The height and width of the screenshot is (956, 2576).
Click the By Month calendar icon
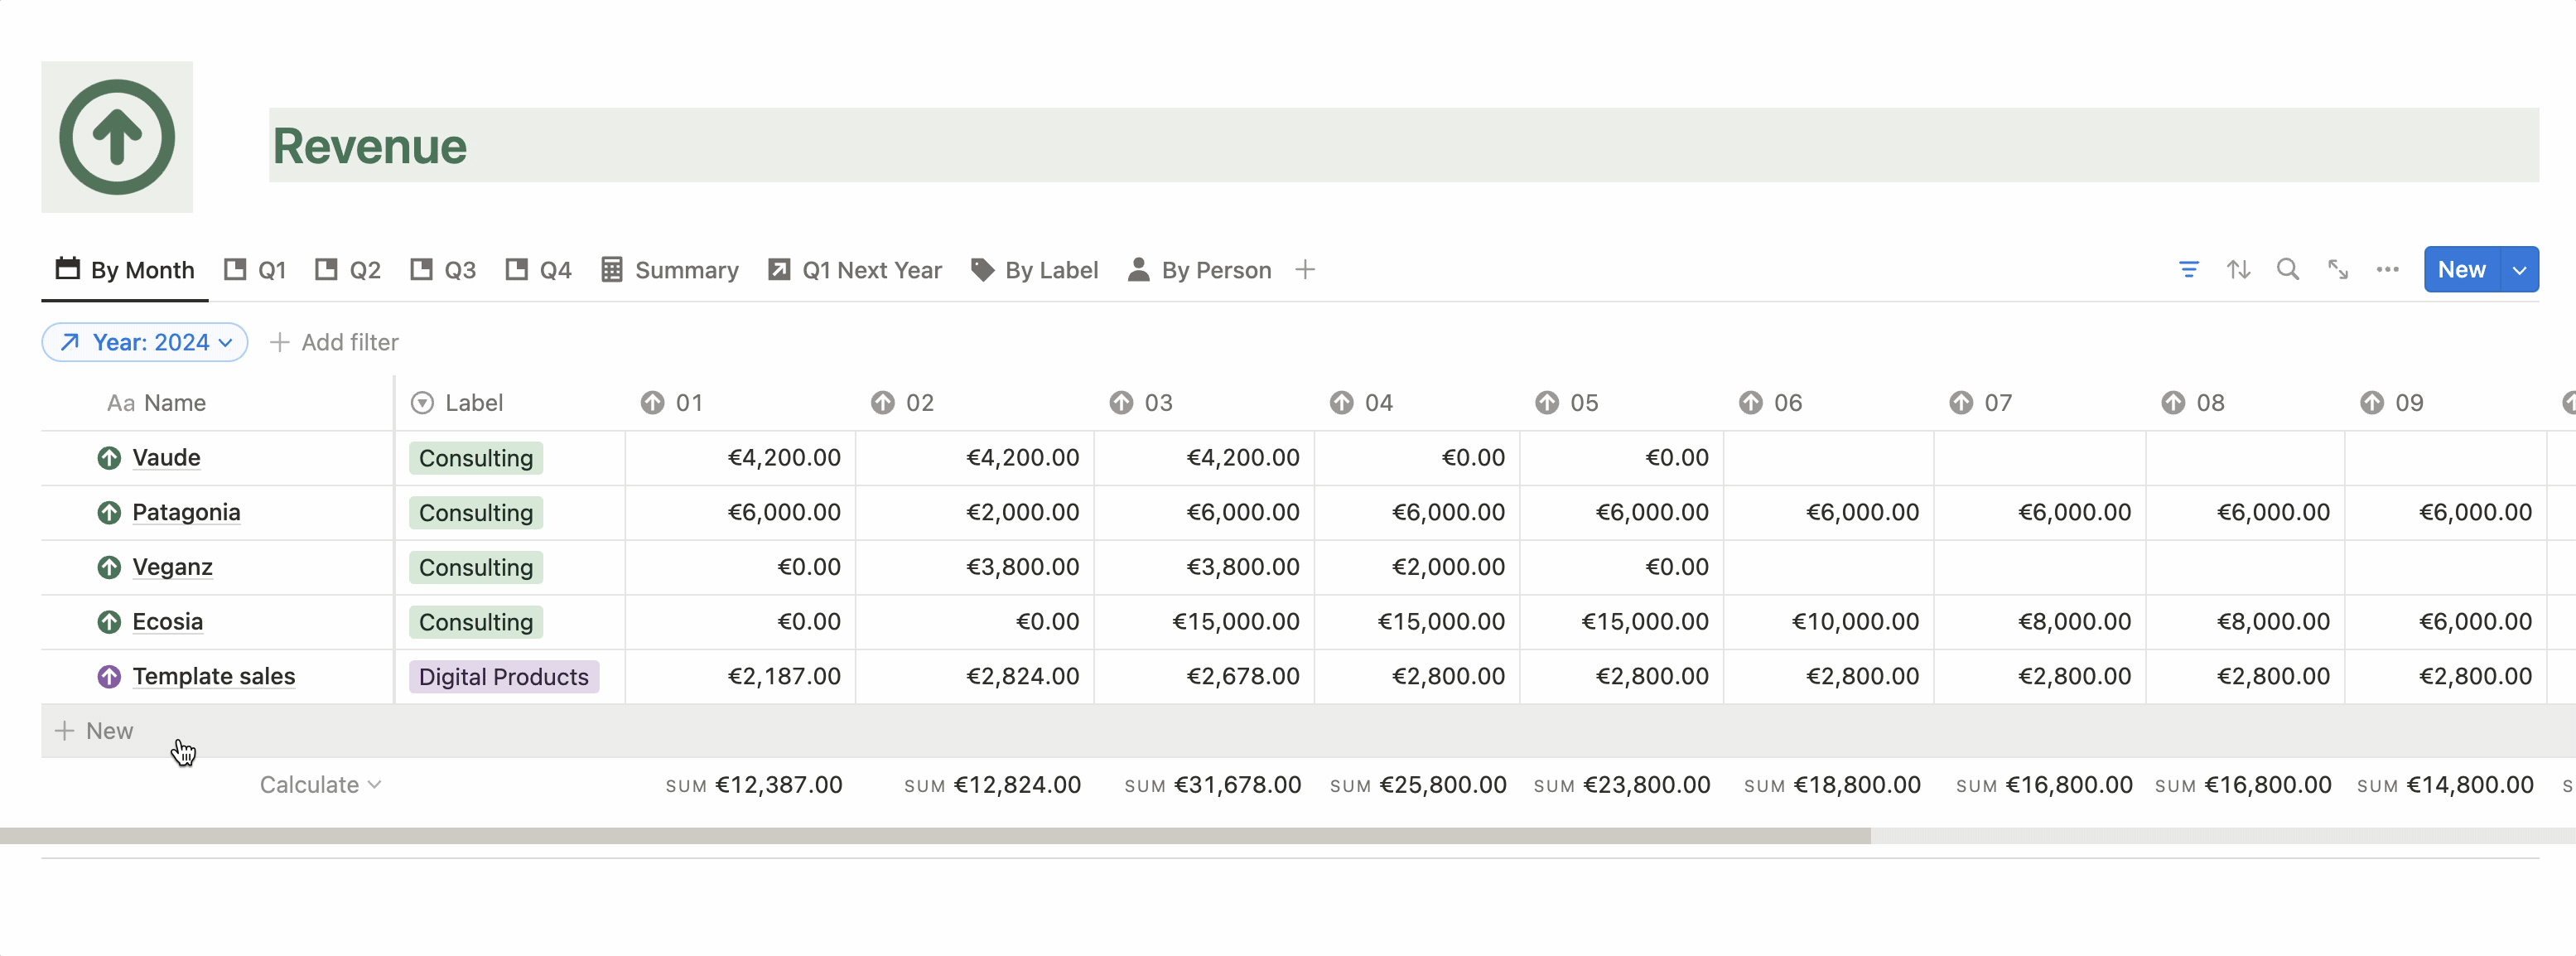(67, 269)
